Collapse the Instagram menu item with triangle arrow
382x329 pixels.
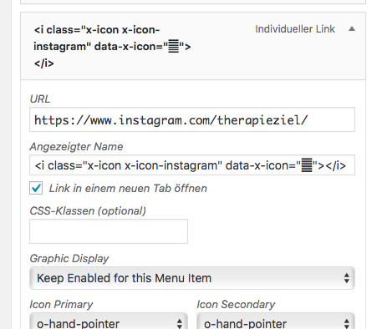(352, 29)
